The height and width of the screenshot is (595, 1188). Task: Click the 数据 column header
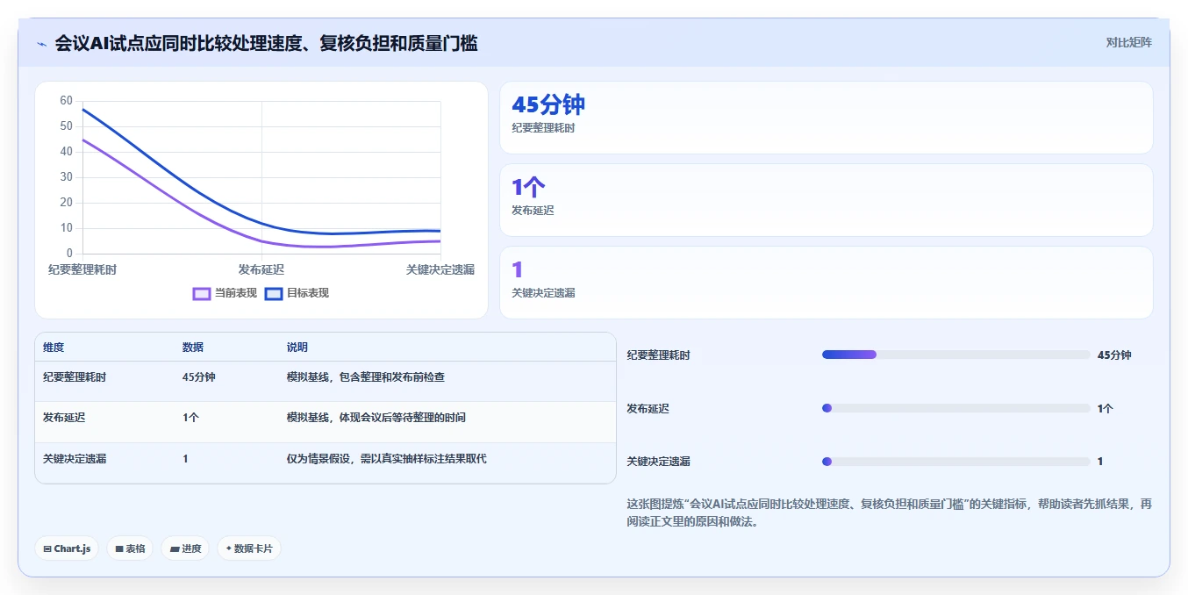tap(193, 348)
